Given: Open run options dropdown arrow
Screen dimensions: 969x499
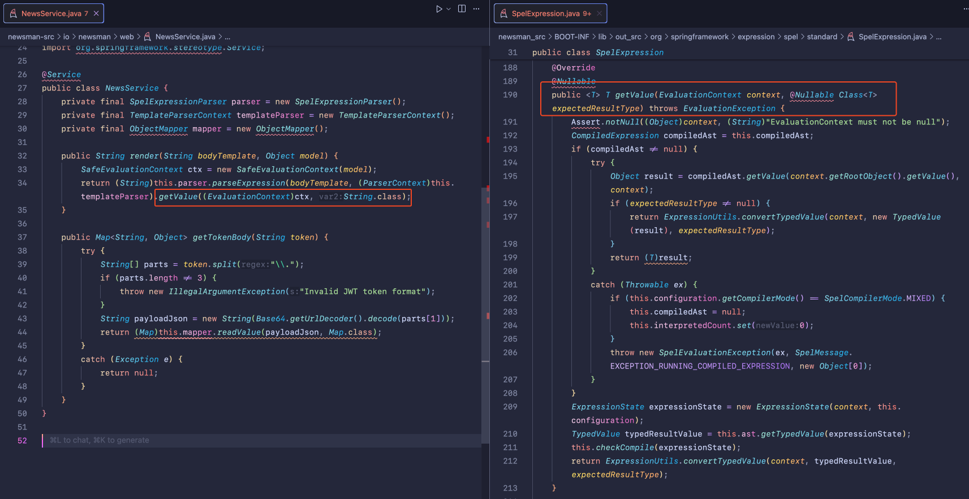Looking at the screenshot, I should [x=449, y=9].
